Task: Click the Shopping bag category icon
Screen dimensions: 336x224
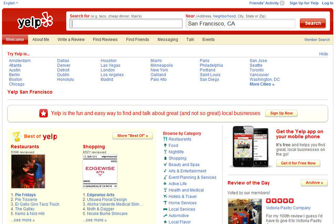Action: pos(165,158)
